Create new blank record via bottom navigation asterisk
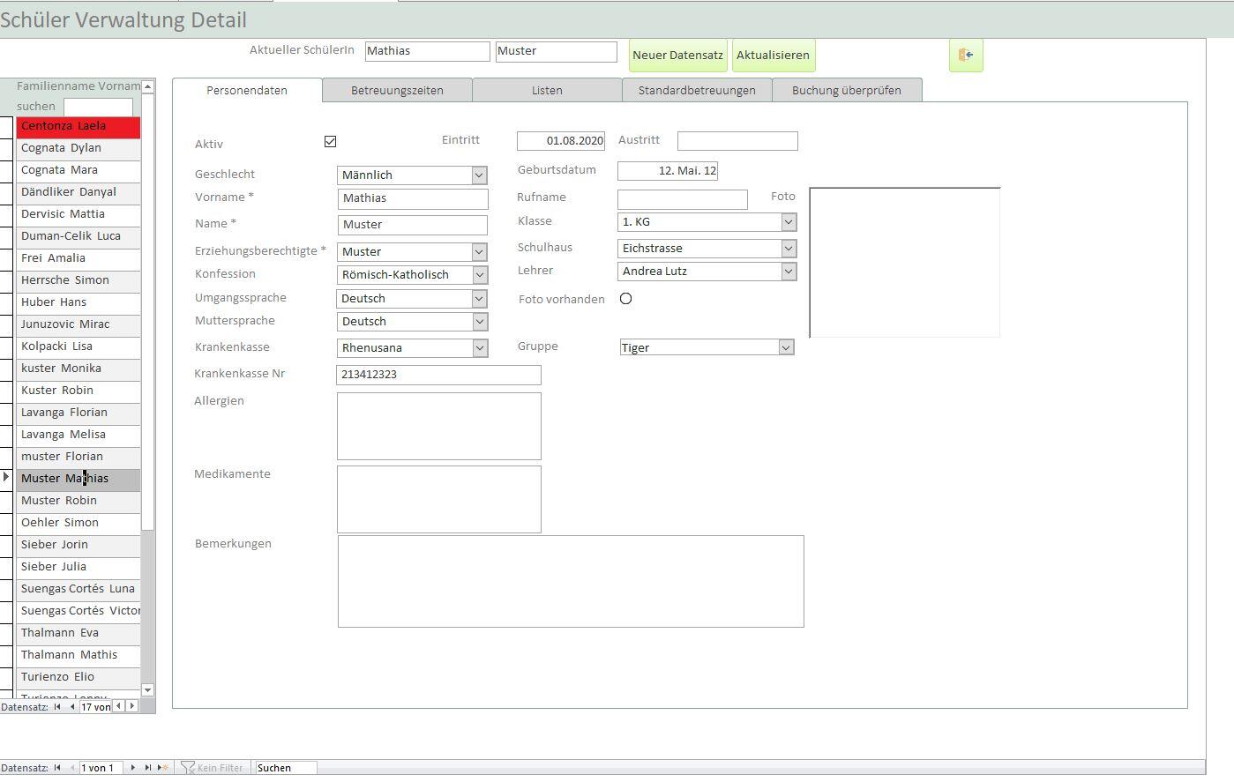Viewport: 1234px width, 782px height. [x=162, y=768]
